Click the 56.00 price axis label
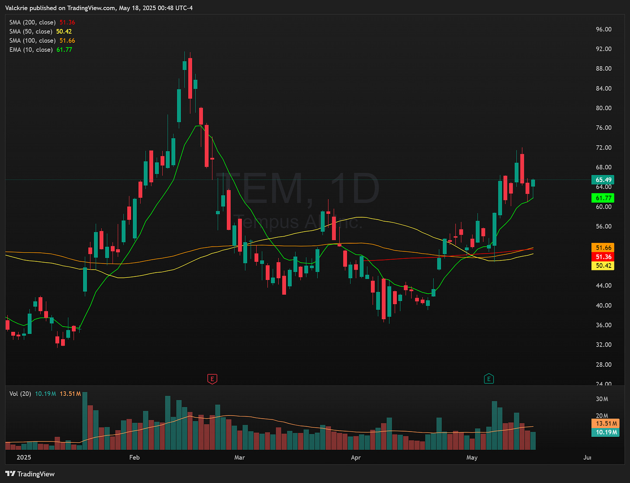This screenshot has width=630, height=483. (604, 226)
